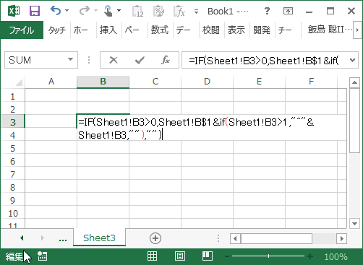Open the 開発 ribbon tab
Screen dimensions: 363x265
point(262,30)
